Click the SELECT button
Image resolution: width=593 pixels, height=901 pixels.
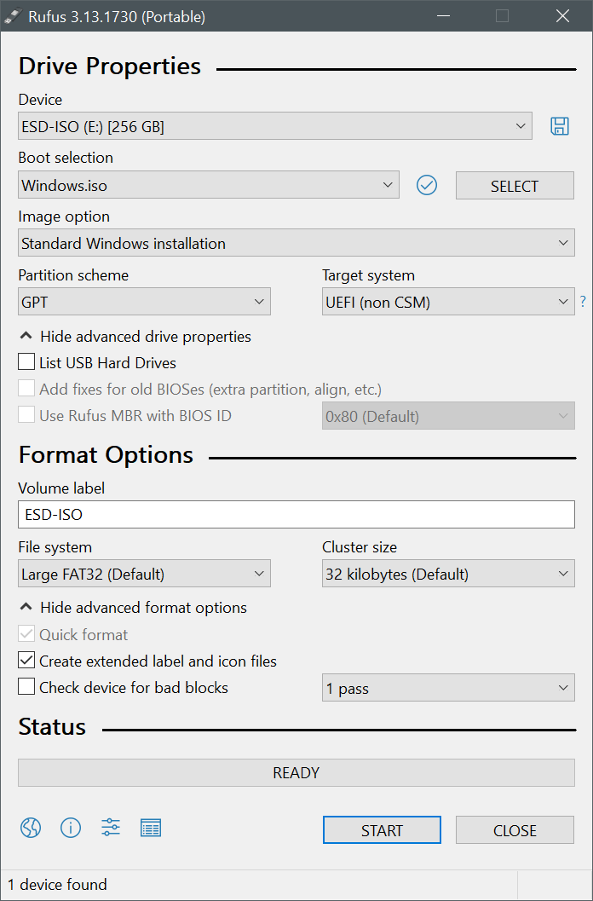(515, 186)
